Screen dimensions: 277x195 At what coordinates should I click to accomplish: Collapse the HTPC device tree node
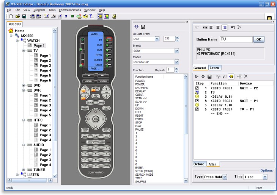point(23,120)
